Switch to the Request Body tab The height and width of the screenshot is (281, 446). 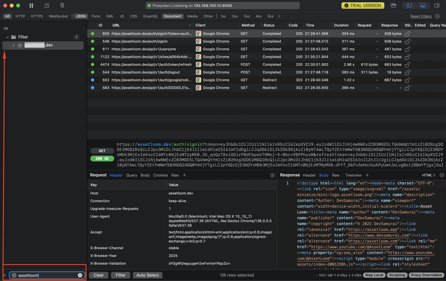(145, 175)
